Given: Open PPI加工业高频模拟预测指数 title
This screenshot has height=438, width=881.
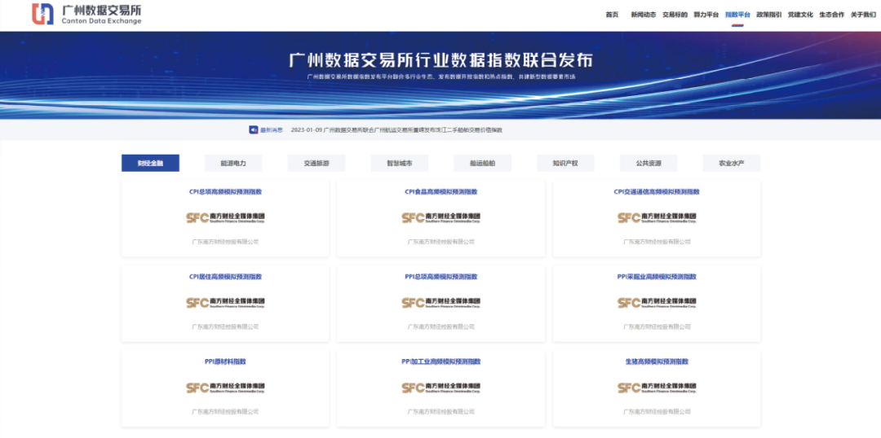Looking at the screenshot, I should pos(441,361).
